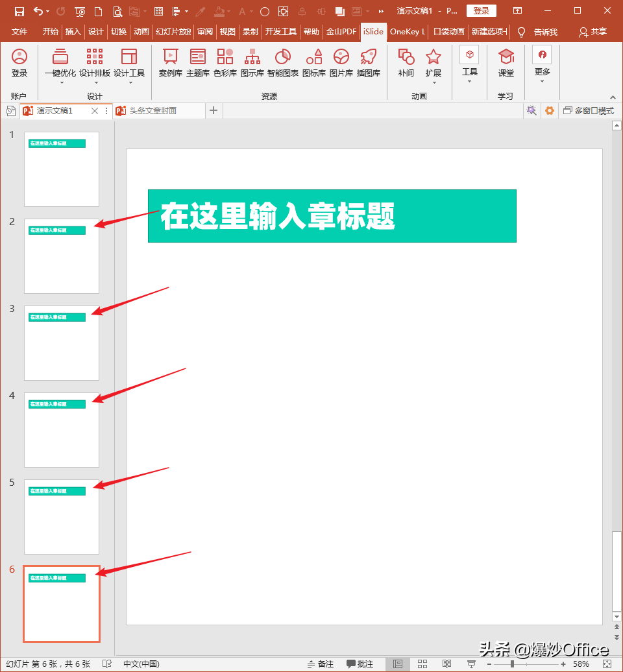Open the 图示库 diagram library
Screen dimensions: 623x672
pyautogui.click(x=252, y=62)
